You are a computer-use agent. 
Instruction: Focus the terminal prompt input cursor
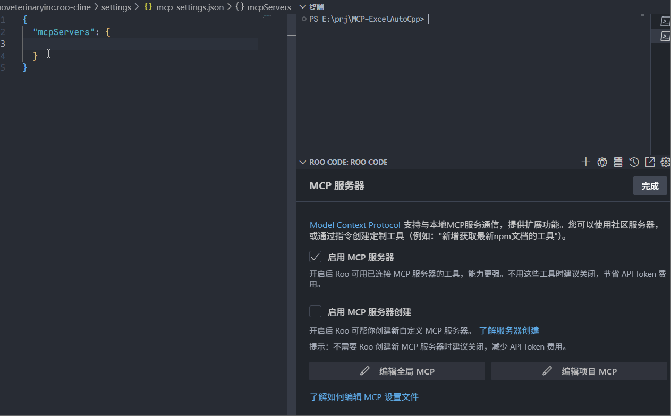(430, 19)
